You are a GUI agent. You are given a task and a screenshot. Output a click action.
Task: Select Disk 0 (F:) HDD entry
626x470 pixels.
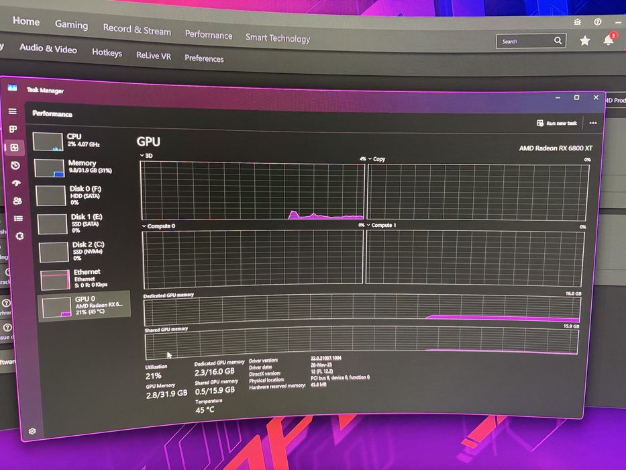83,195
